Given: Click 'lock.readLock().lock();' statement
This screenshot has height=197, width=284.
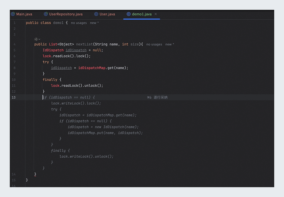Looking at the screenshot, I should pyautogui.click(x=67, y=56).
